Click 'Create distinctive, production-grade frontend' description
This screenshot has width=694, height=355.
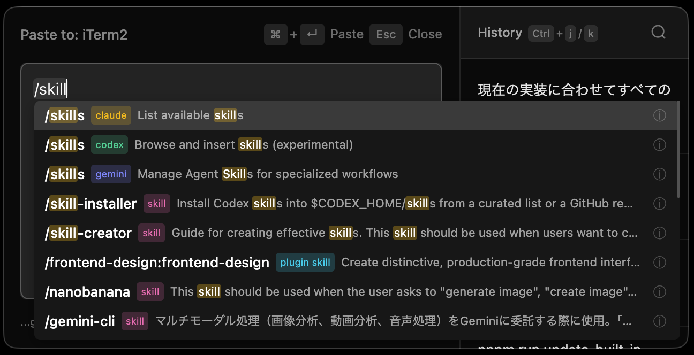click(x=491, y=263)
